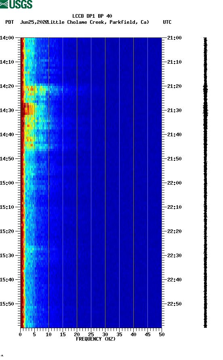The image size is (223, 360).
Task: Click the '15:50' PDT time label
Action: tap(7, 304)
